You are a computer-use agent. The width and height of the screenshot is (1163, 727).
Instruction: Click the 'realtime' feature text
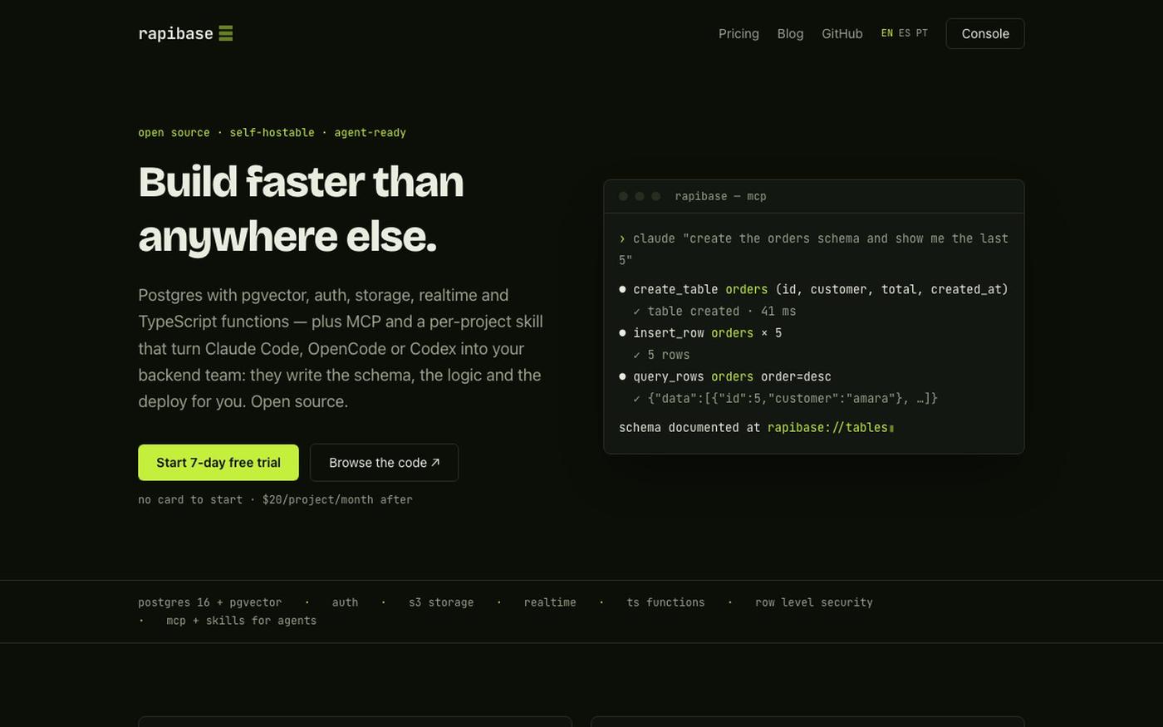550,602
